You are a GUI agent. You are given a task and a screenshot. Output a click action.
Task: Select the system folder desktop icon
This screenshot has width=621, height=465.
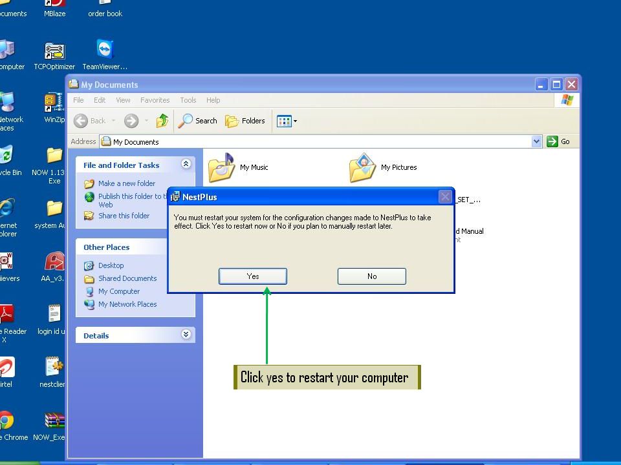[50, 214]
